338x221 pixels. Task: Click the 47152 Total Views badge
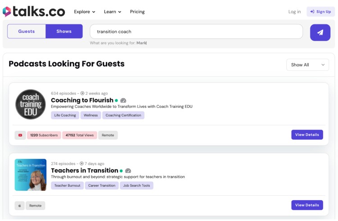(x=80, y=135)
